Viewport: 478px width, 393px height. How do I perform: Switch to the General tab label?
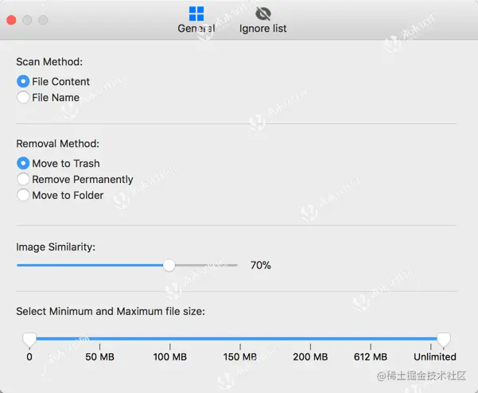pos(196,29)
